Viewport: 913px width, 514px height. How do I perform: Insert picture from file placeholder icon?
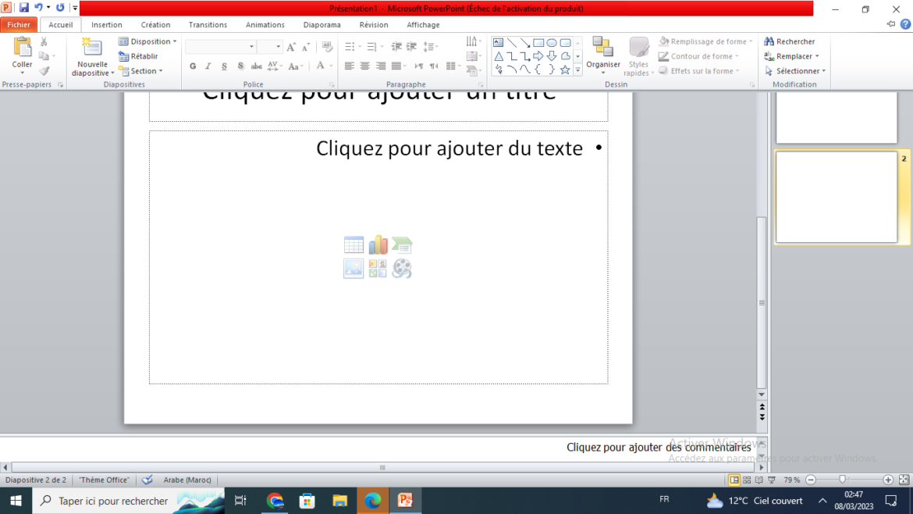pyautogui.click(x=353, y=269)
